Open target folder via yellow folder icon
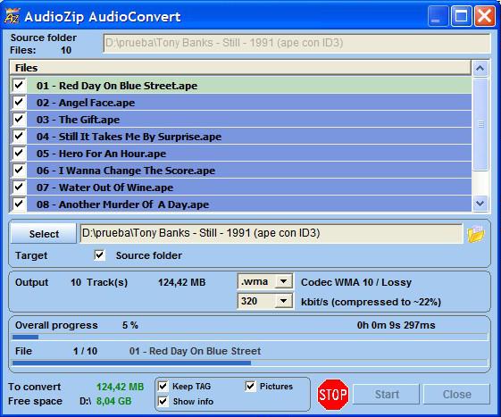The image size is (501, 417). (x=476, y=234)
